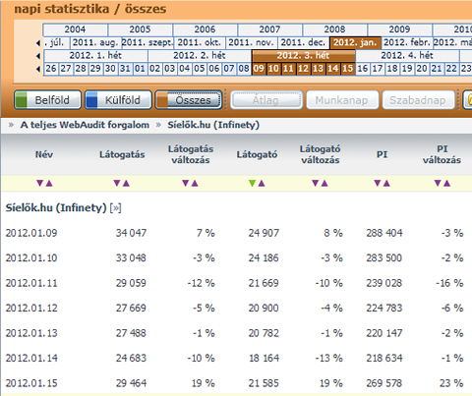Select year 2008 in timeline
472x396 pixels.
click(334, 29)
